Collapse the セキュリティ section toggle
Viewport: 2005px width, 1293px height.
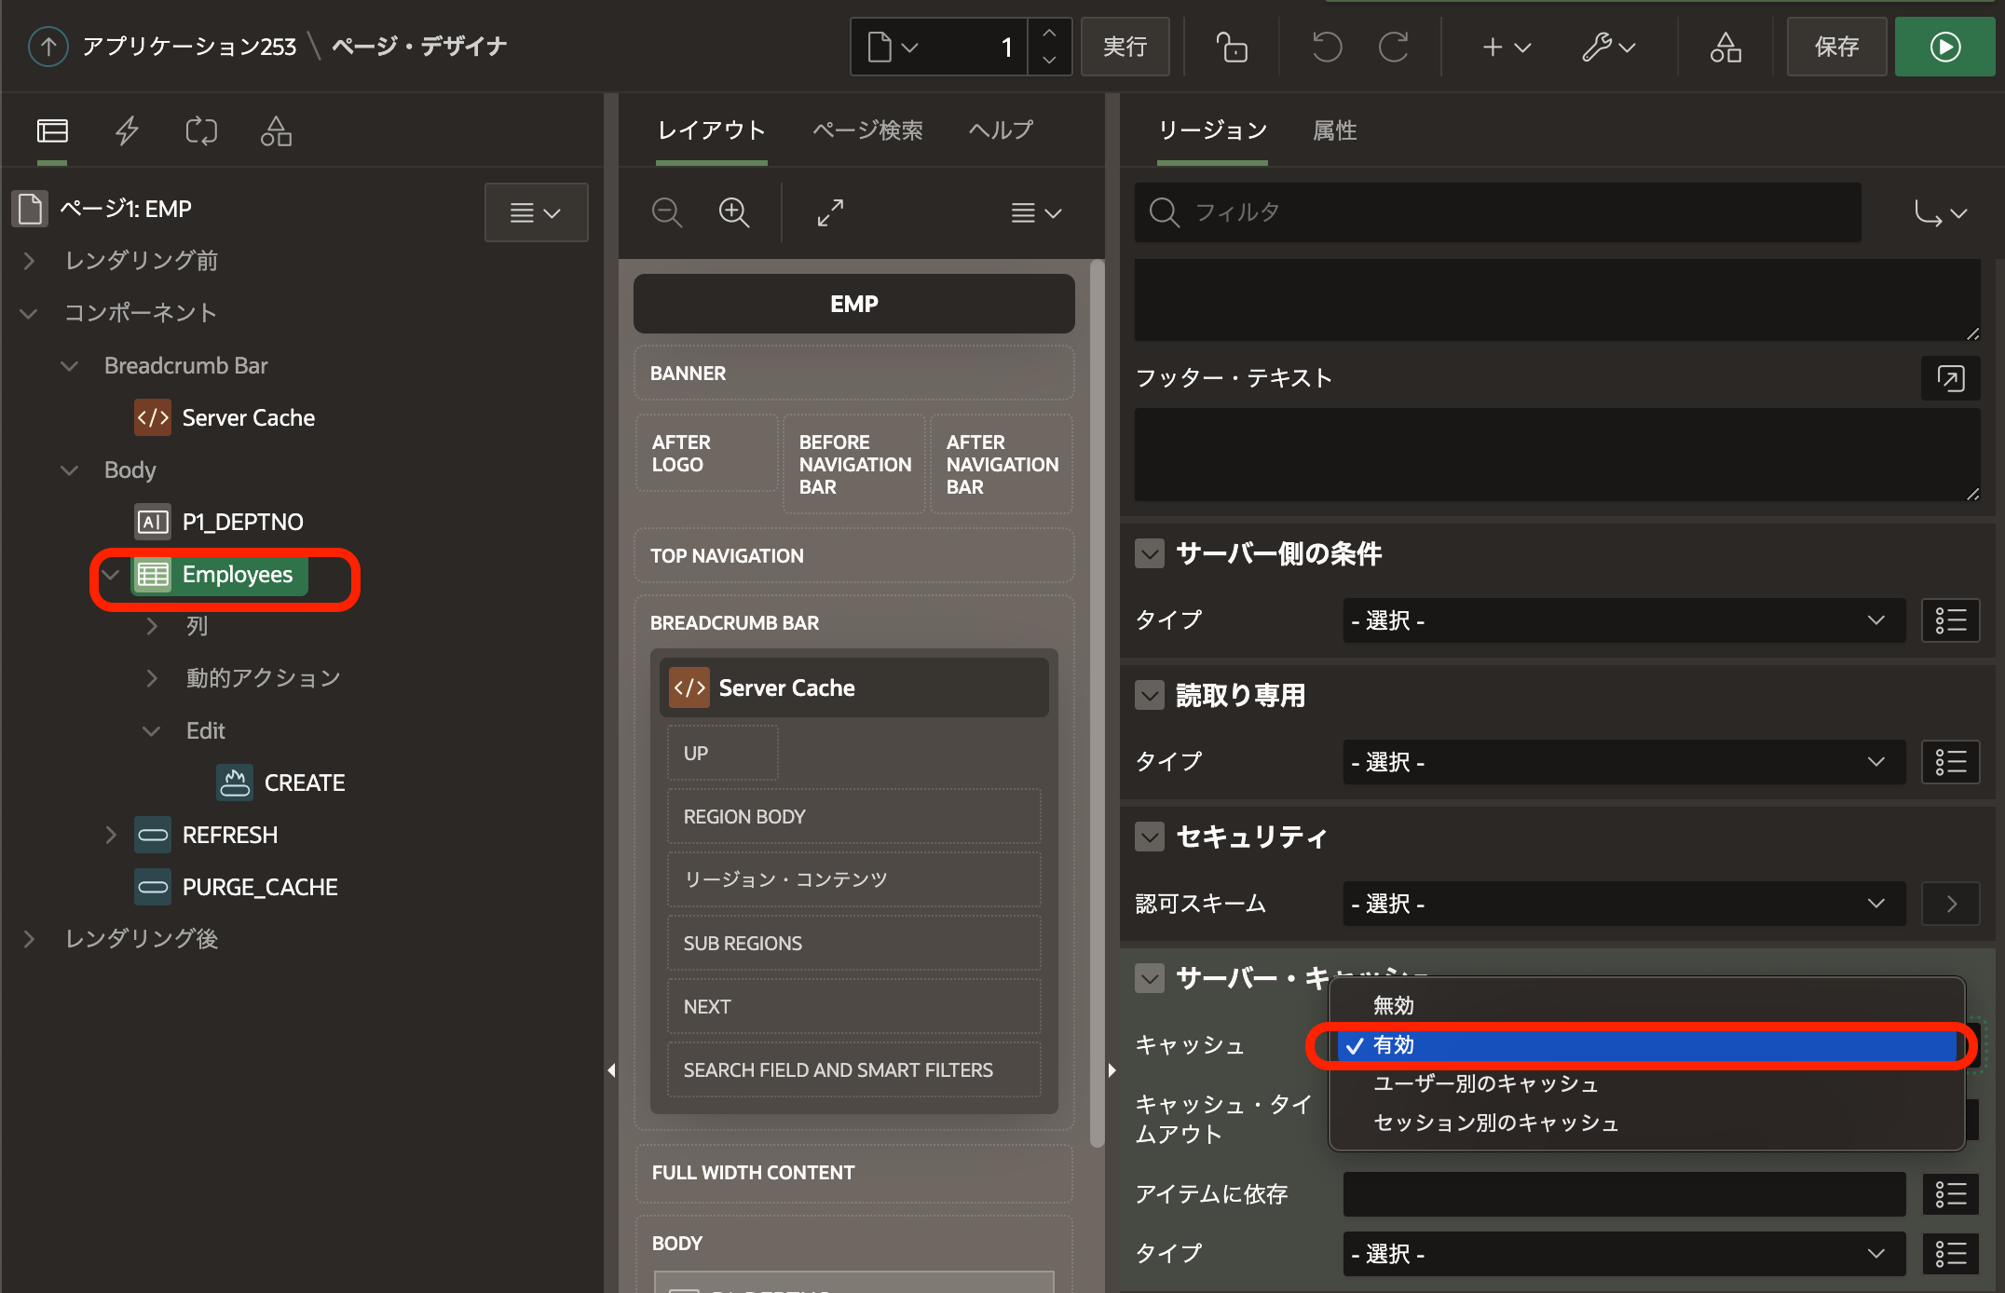[x=1150, y=837]
